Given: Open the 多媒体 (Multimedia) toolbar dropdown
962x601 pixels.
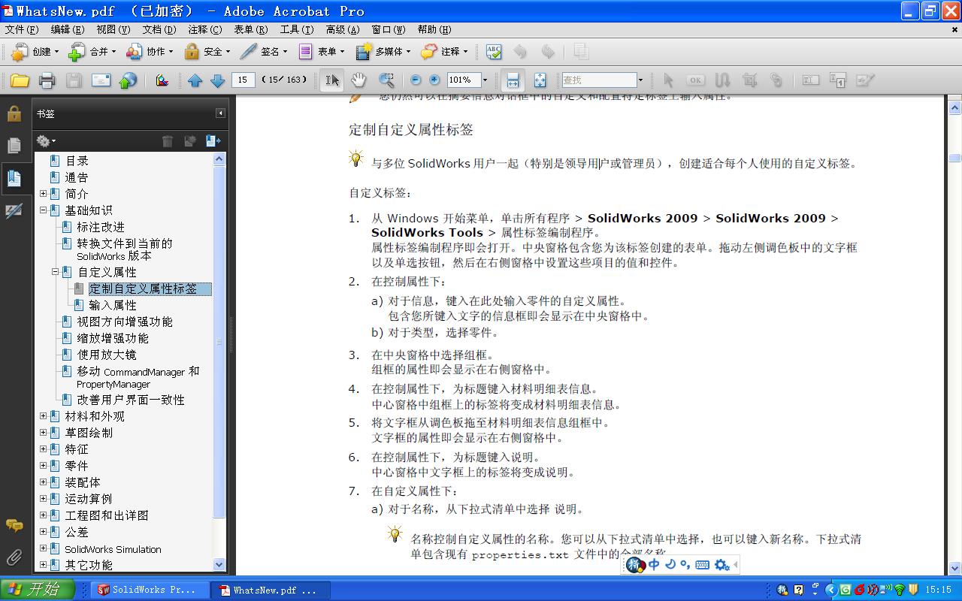Looking at the screenshot, I should [385, 52].
